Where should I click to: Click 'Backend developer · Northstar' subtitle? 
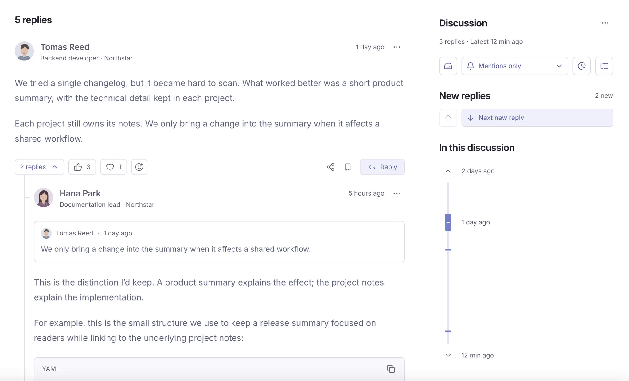tap(86, 58)
